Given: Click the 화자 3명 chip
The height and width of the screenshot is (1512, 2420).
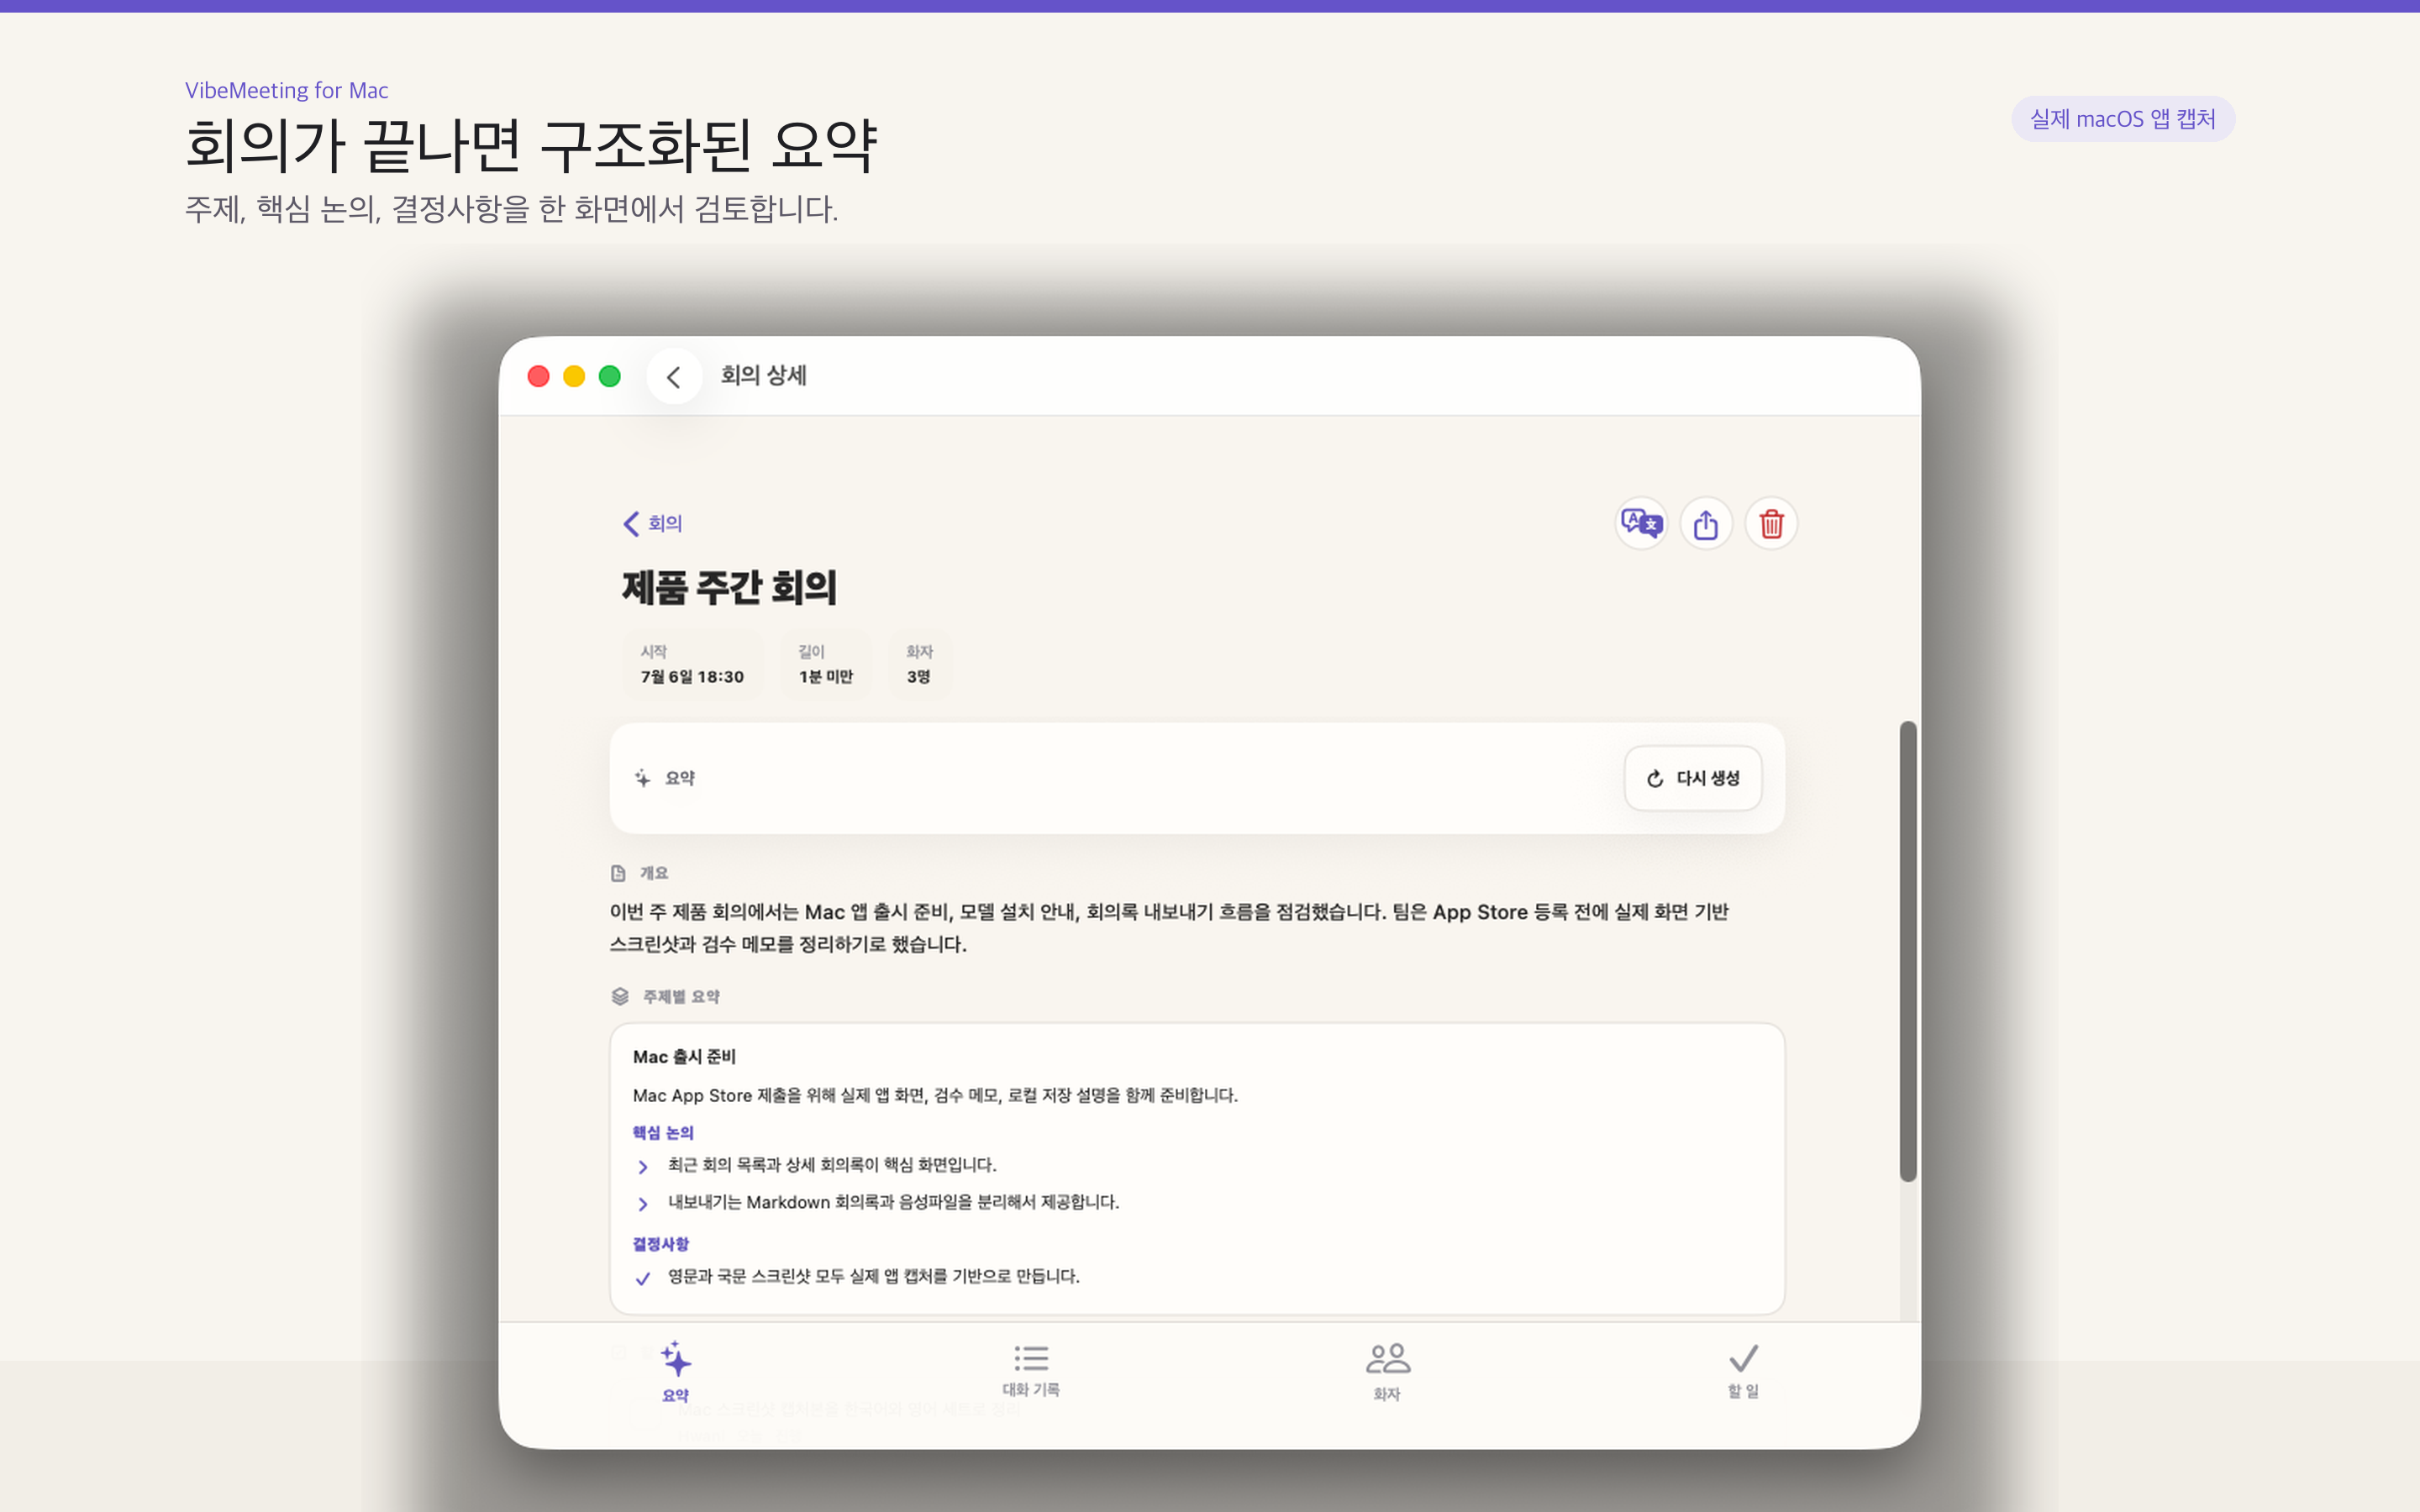Looking at the screenshot, I should (x=919, y=664).
